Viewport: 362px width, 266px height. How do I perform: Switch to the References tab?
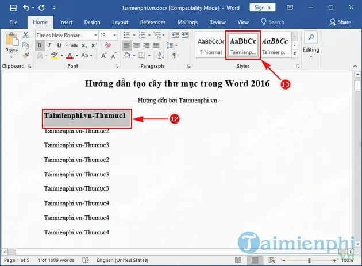click(x=153, y=22)
